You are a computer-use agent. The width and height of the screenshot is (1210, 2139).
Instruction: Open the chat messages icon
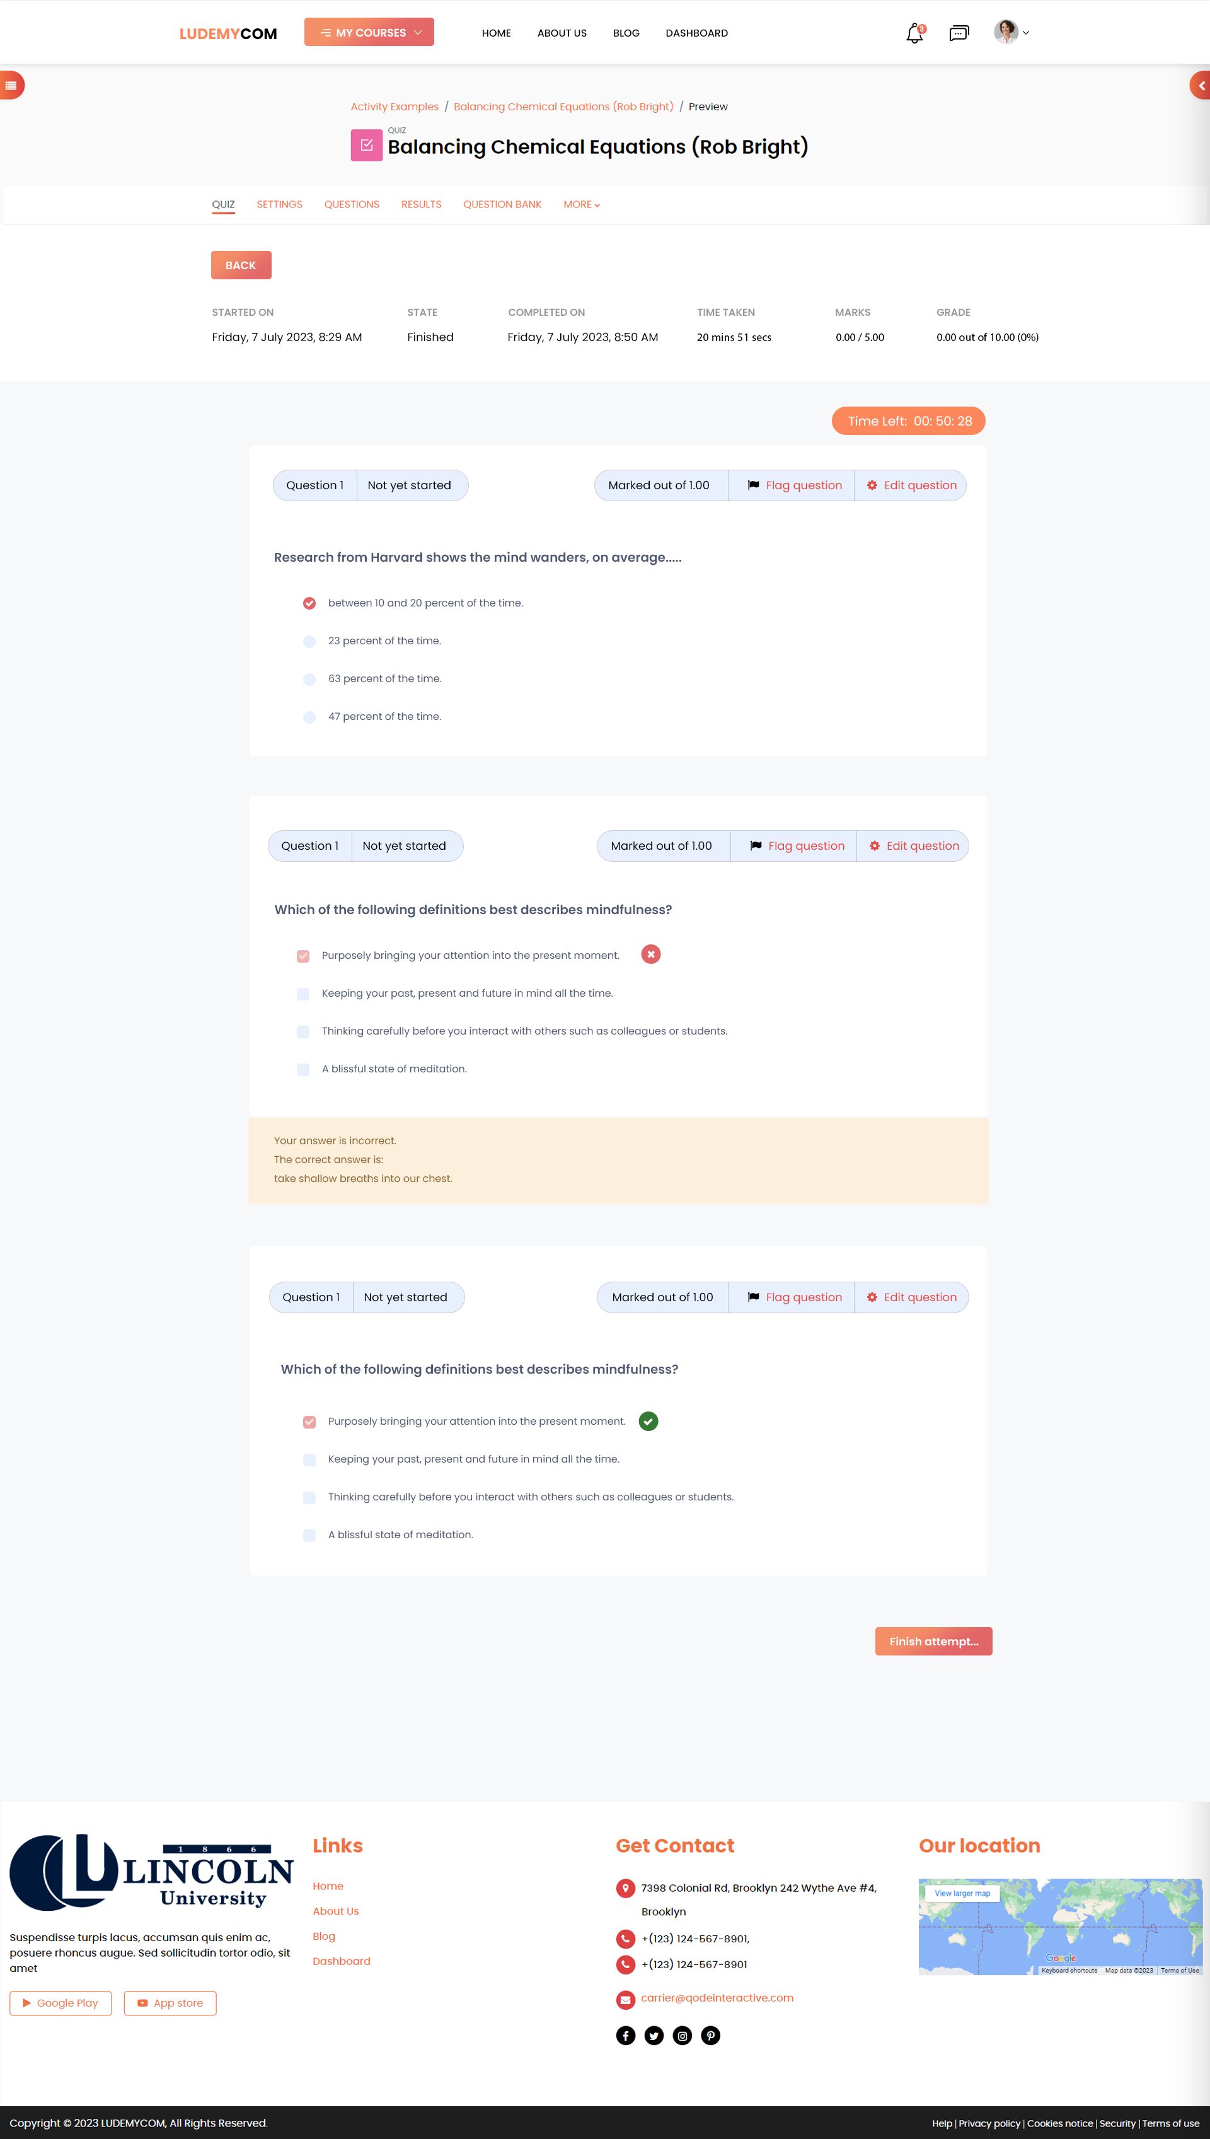tap(958, 33)
